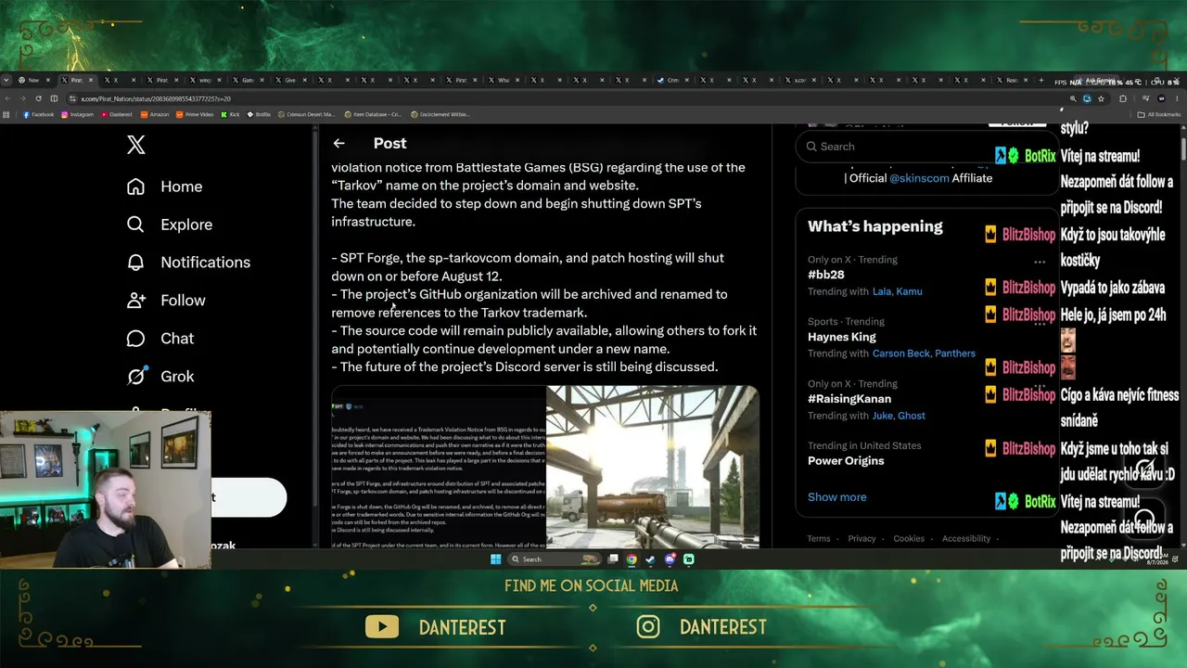Screen dimensions: 1187x668
Task: Open a new browser tab
Action: (x=1041, y=80)
